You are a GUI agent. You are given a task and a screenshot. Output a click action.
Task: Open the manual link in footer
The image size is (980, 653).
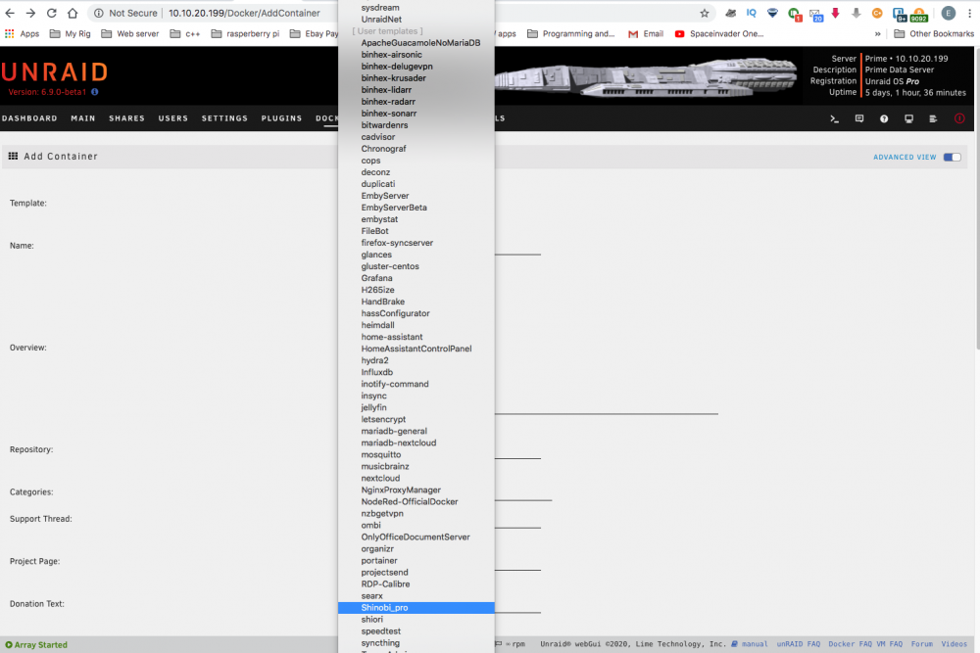point(754,643)
